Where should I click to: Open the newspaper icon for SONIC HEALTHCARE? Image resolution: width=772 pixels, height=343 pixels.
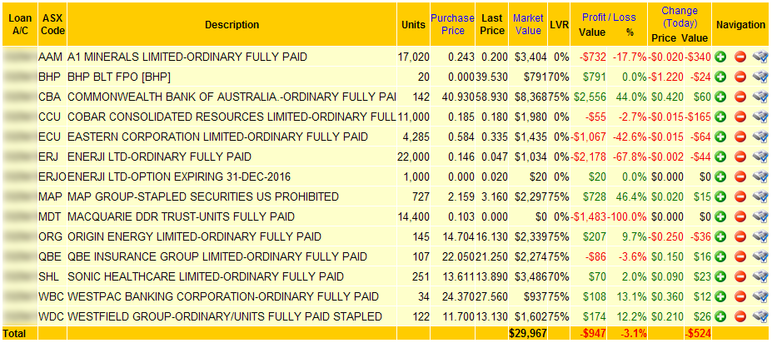point(760,276)
